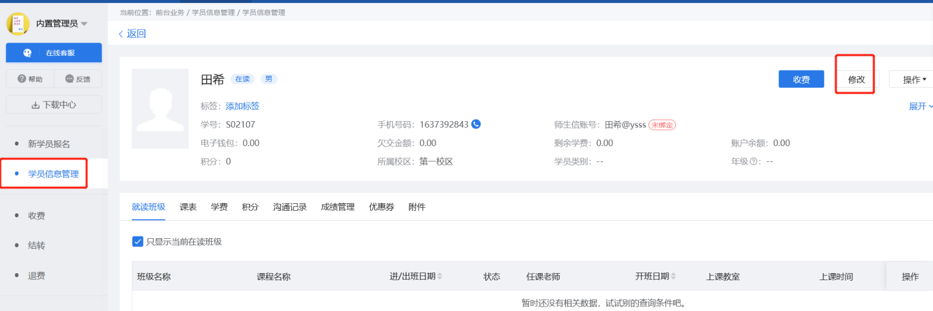Open 退费 sidebar menu item
This screenshot has width=933, height=311.
click(36, 275)
